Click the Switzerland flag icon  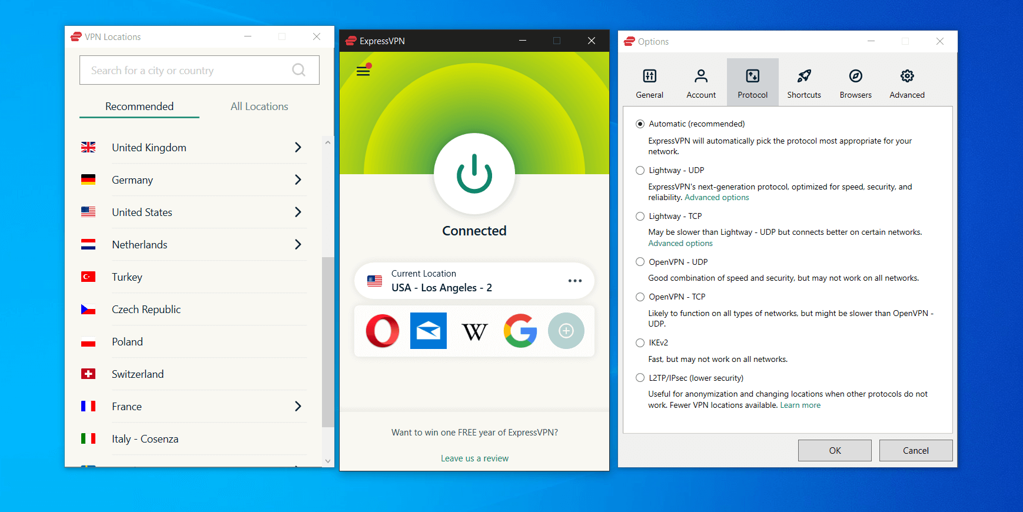(88, 374)
